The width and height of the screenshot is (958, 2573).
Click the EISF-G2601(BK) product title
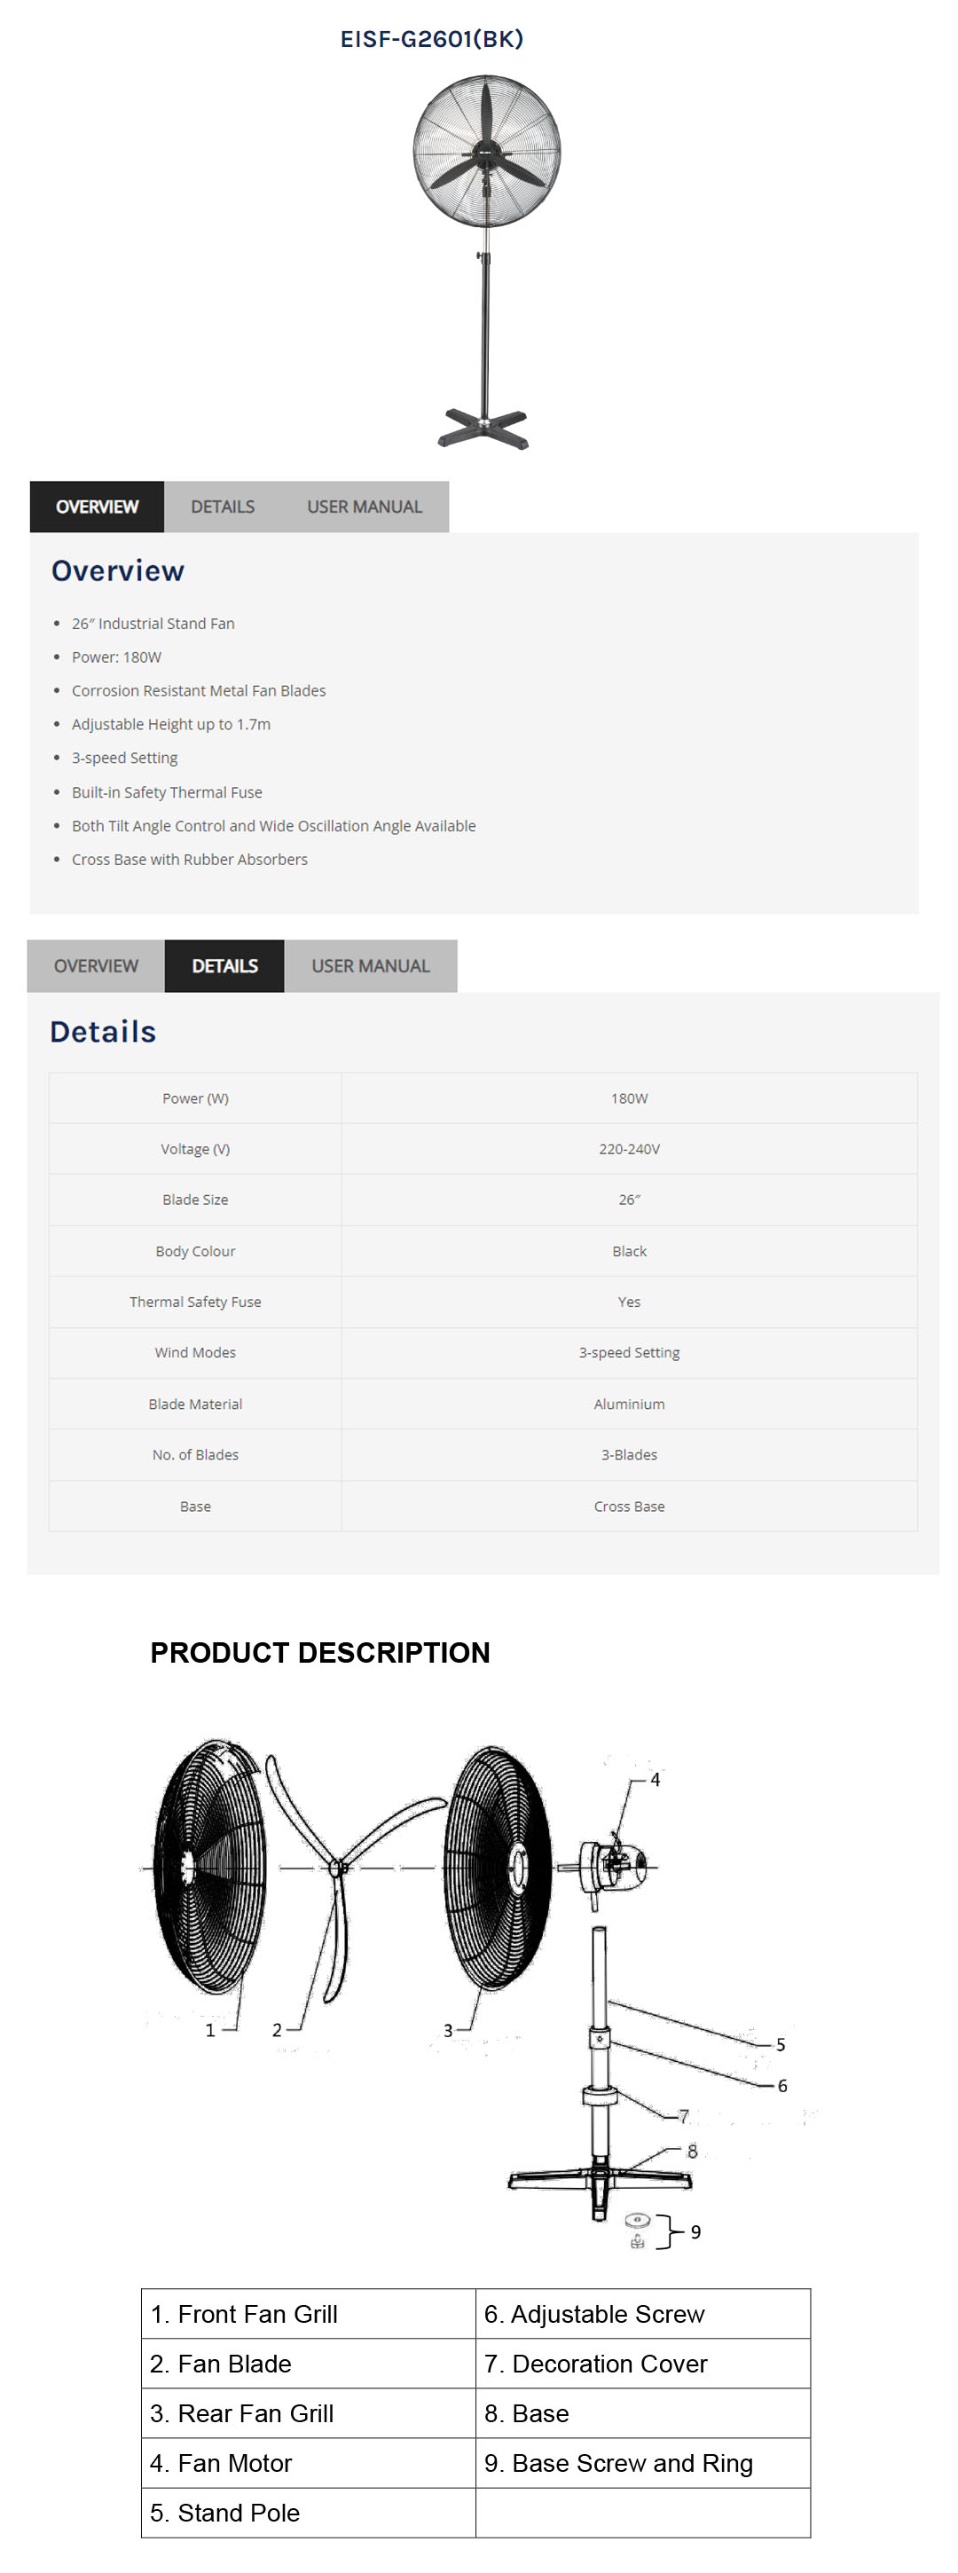(x=432, y=39)
